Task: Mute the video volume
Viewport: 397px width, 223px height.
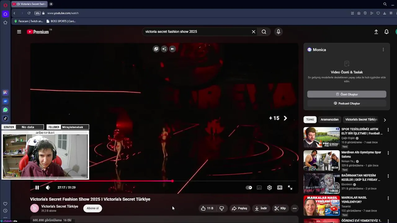Action: point(48,187)
